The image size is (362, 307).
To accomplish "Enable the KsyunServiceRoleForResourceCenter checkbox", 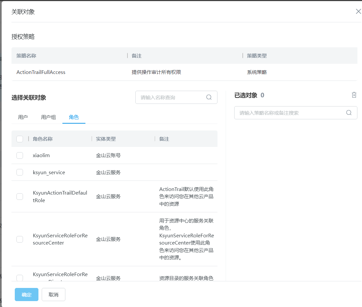I will coord(20,239).
